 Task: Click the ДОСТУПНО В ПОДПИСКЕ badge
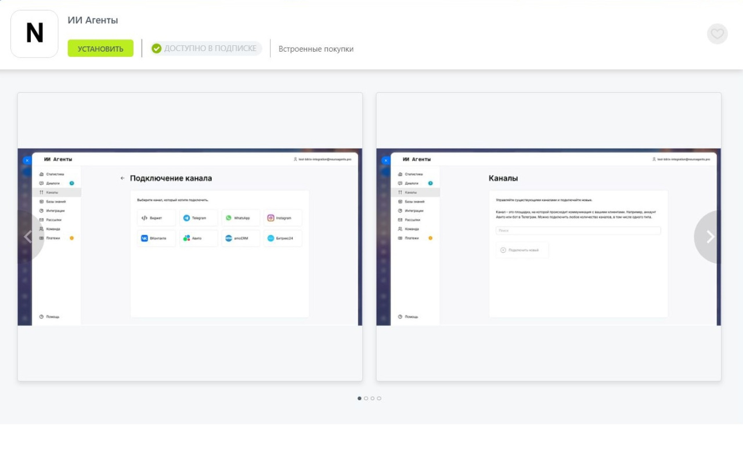[x=206, y=49]
